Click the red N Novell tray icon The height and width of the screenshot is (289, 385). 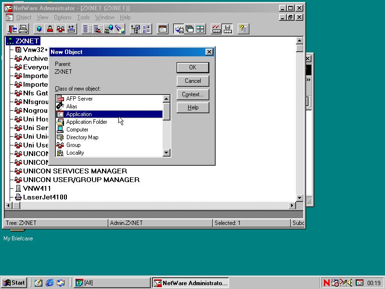(327, 283)
